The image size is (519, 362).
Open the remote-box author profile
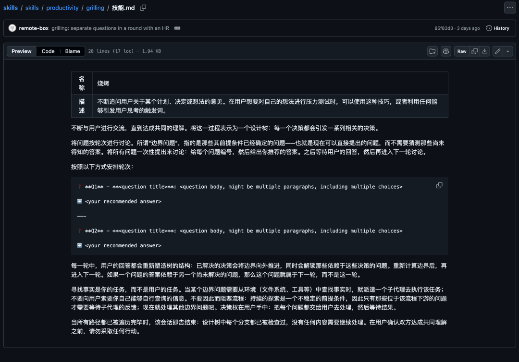coord(34,28)
